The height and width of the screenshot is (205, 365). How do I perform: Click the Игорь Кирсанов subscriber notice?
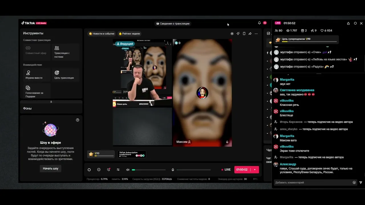pyautogui.click(x=313, y=122)
